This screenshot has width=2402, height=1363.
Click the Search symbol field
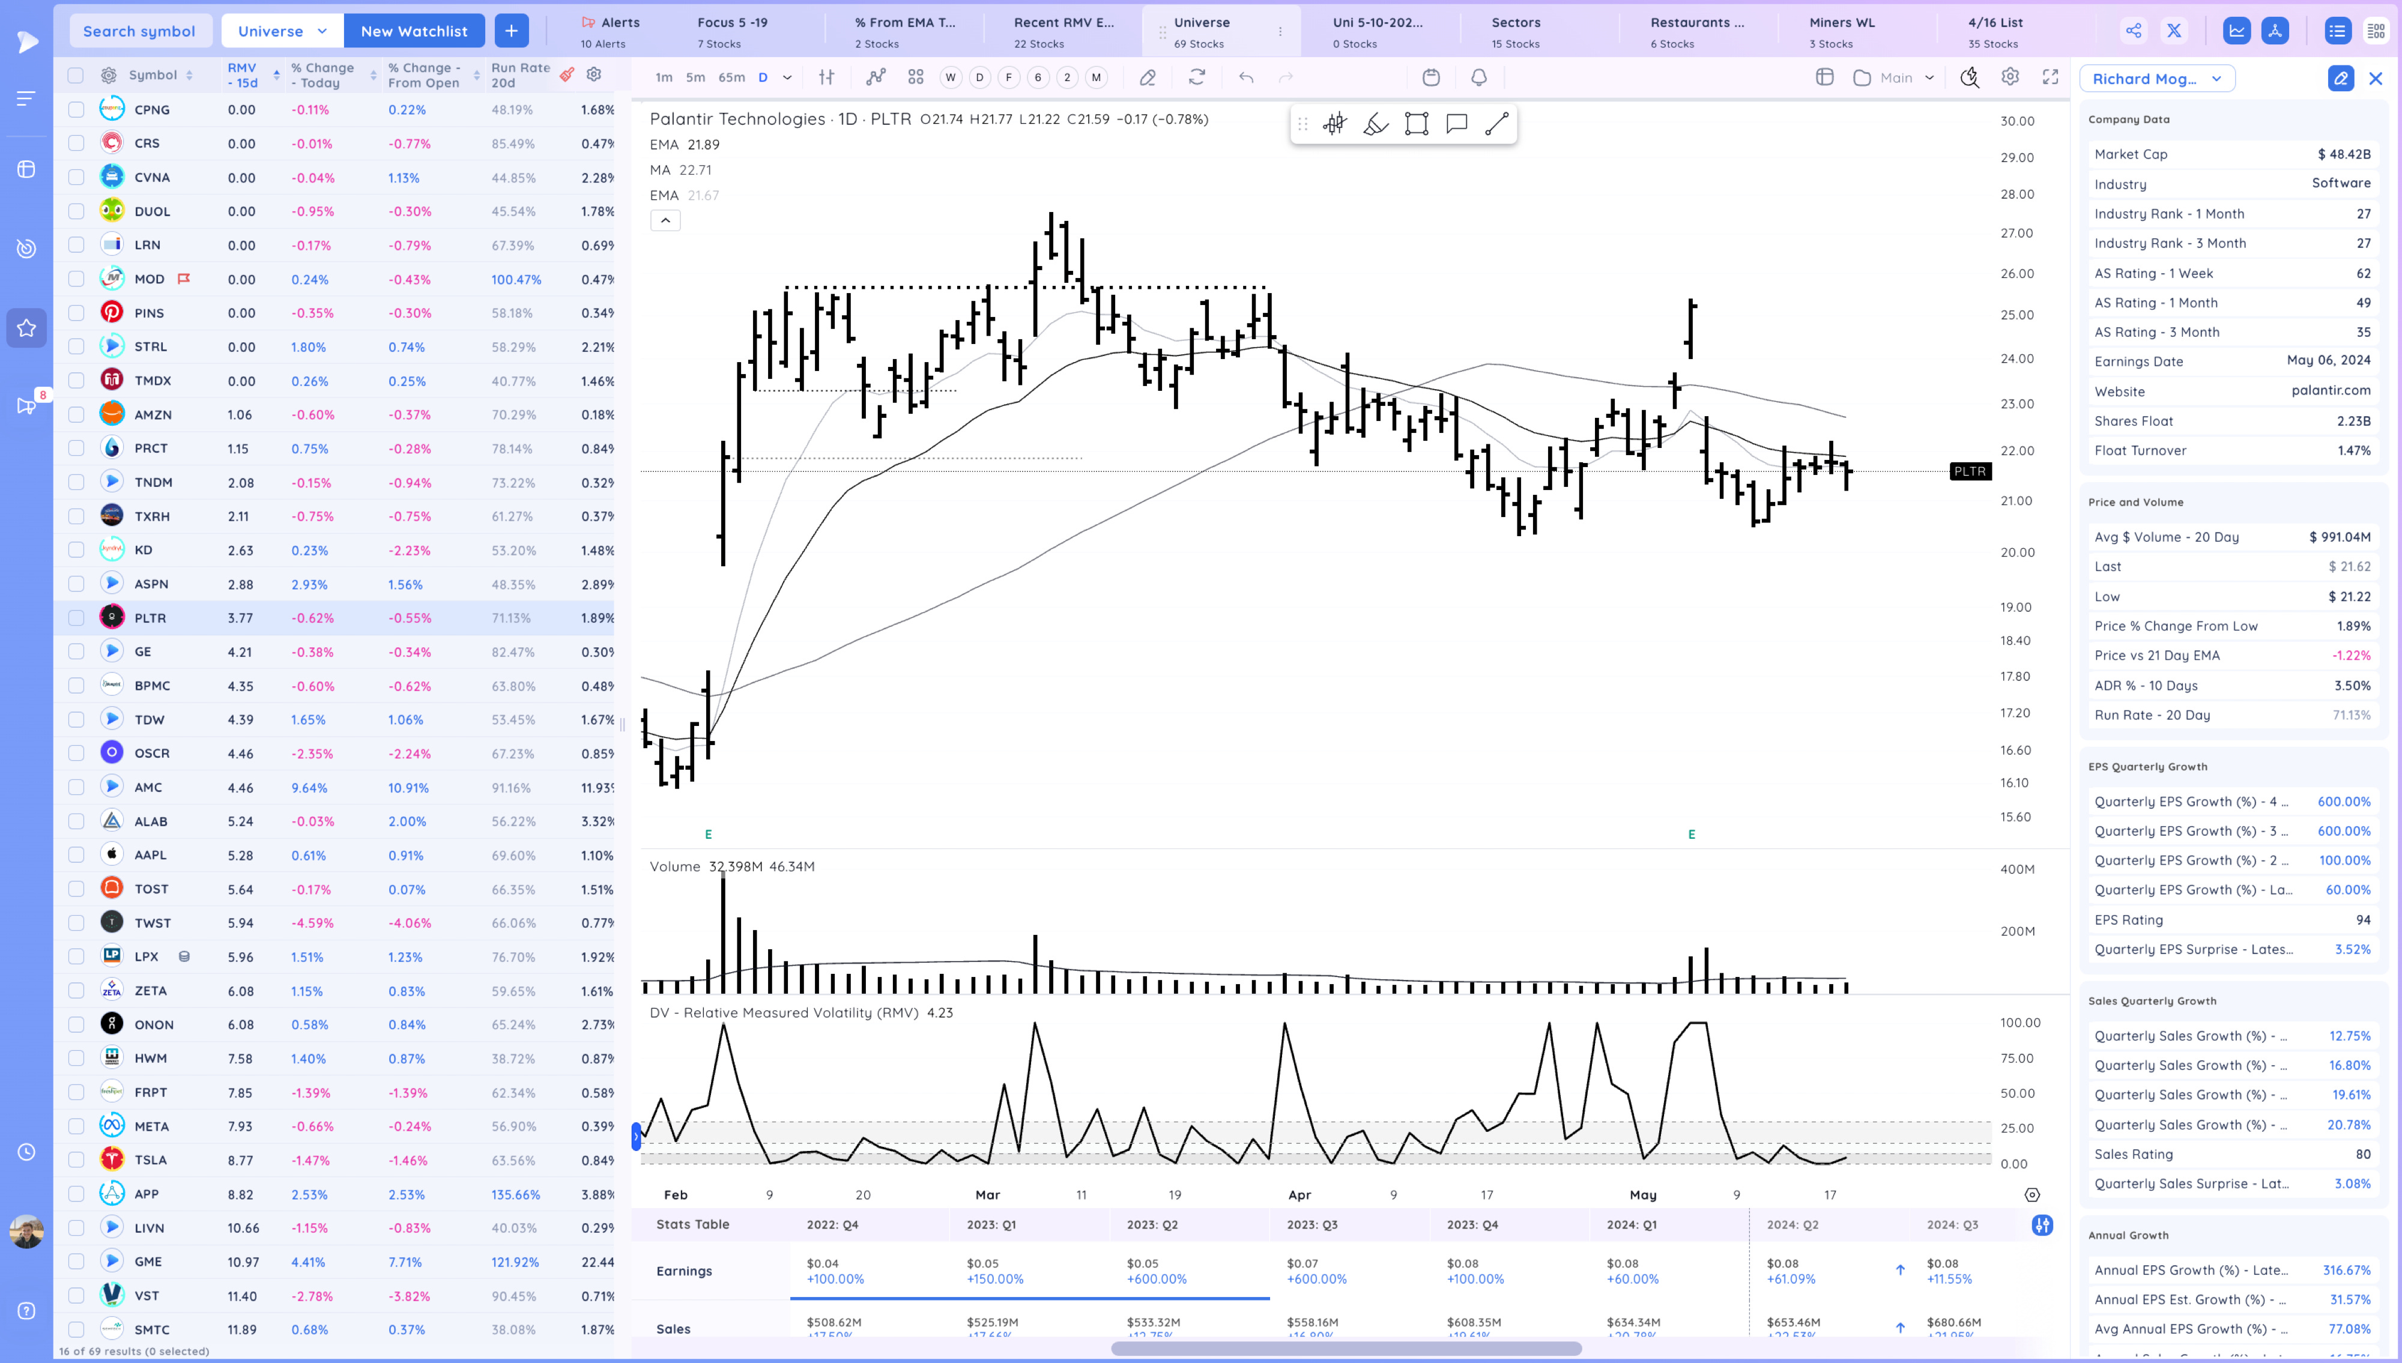[x=141, y=31]
